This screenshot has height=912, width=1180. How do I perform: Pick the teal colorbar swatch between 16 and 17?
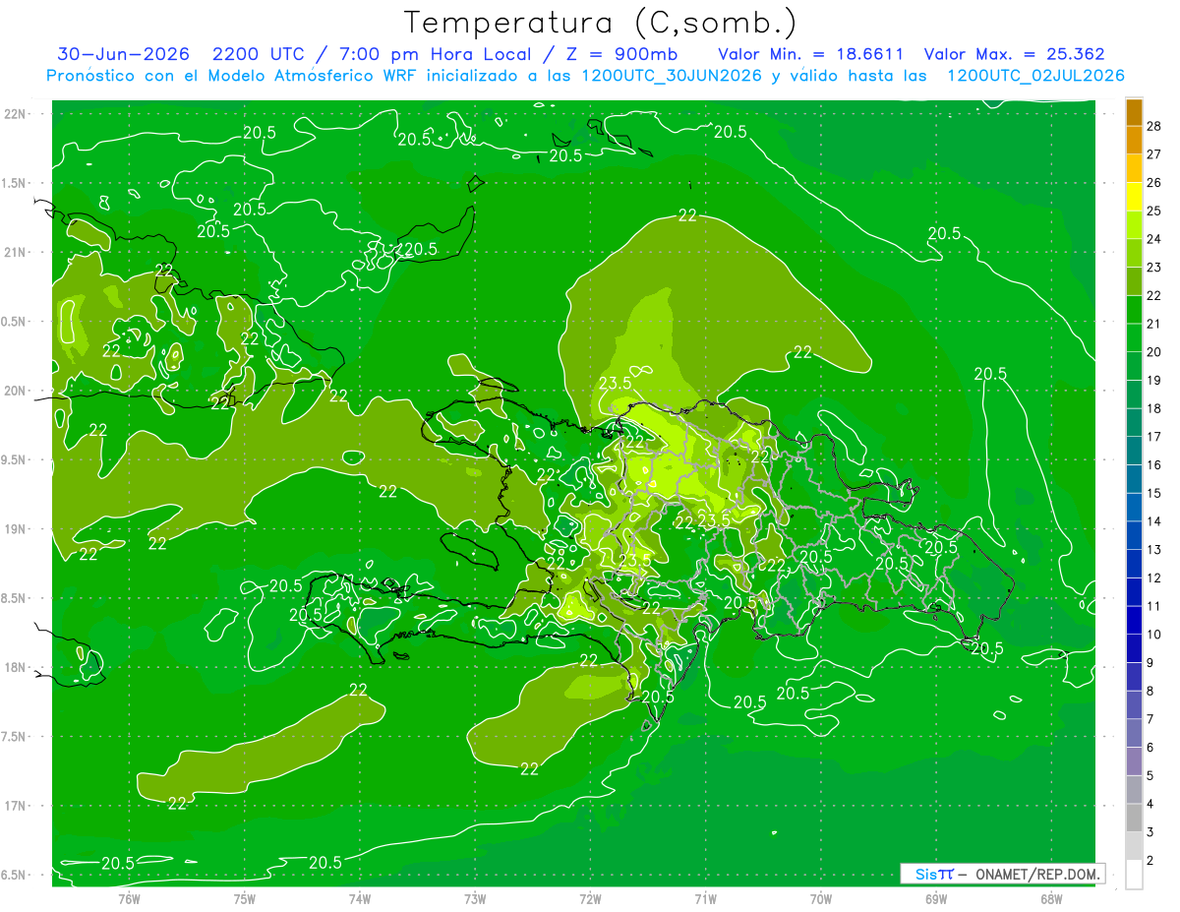pos(1134,451)
